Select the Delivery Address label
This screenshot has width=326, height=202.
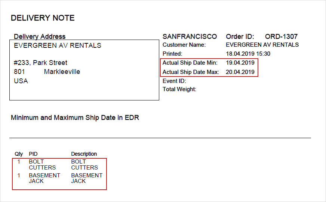point(40,37)
